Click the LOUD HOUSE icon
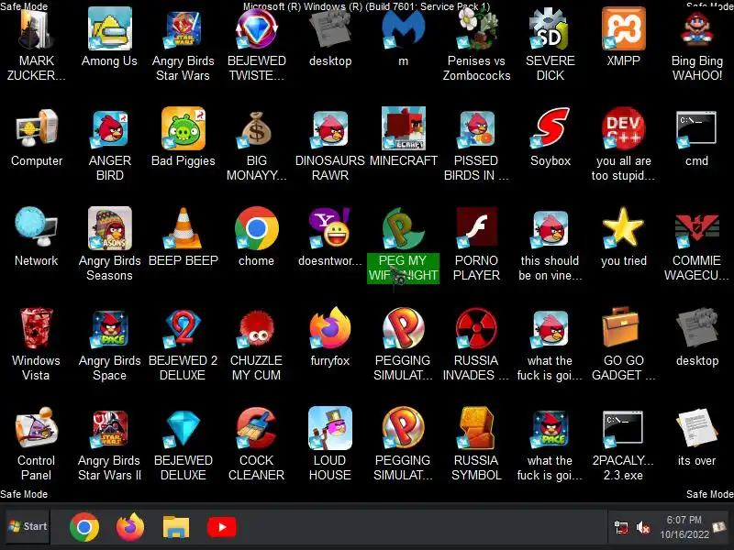734x550 pixels. coord(330,428)
